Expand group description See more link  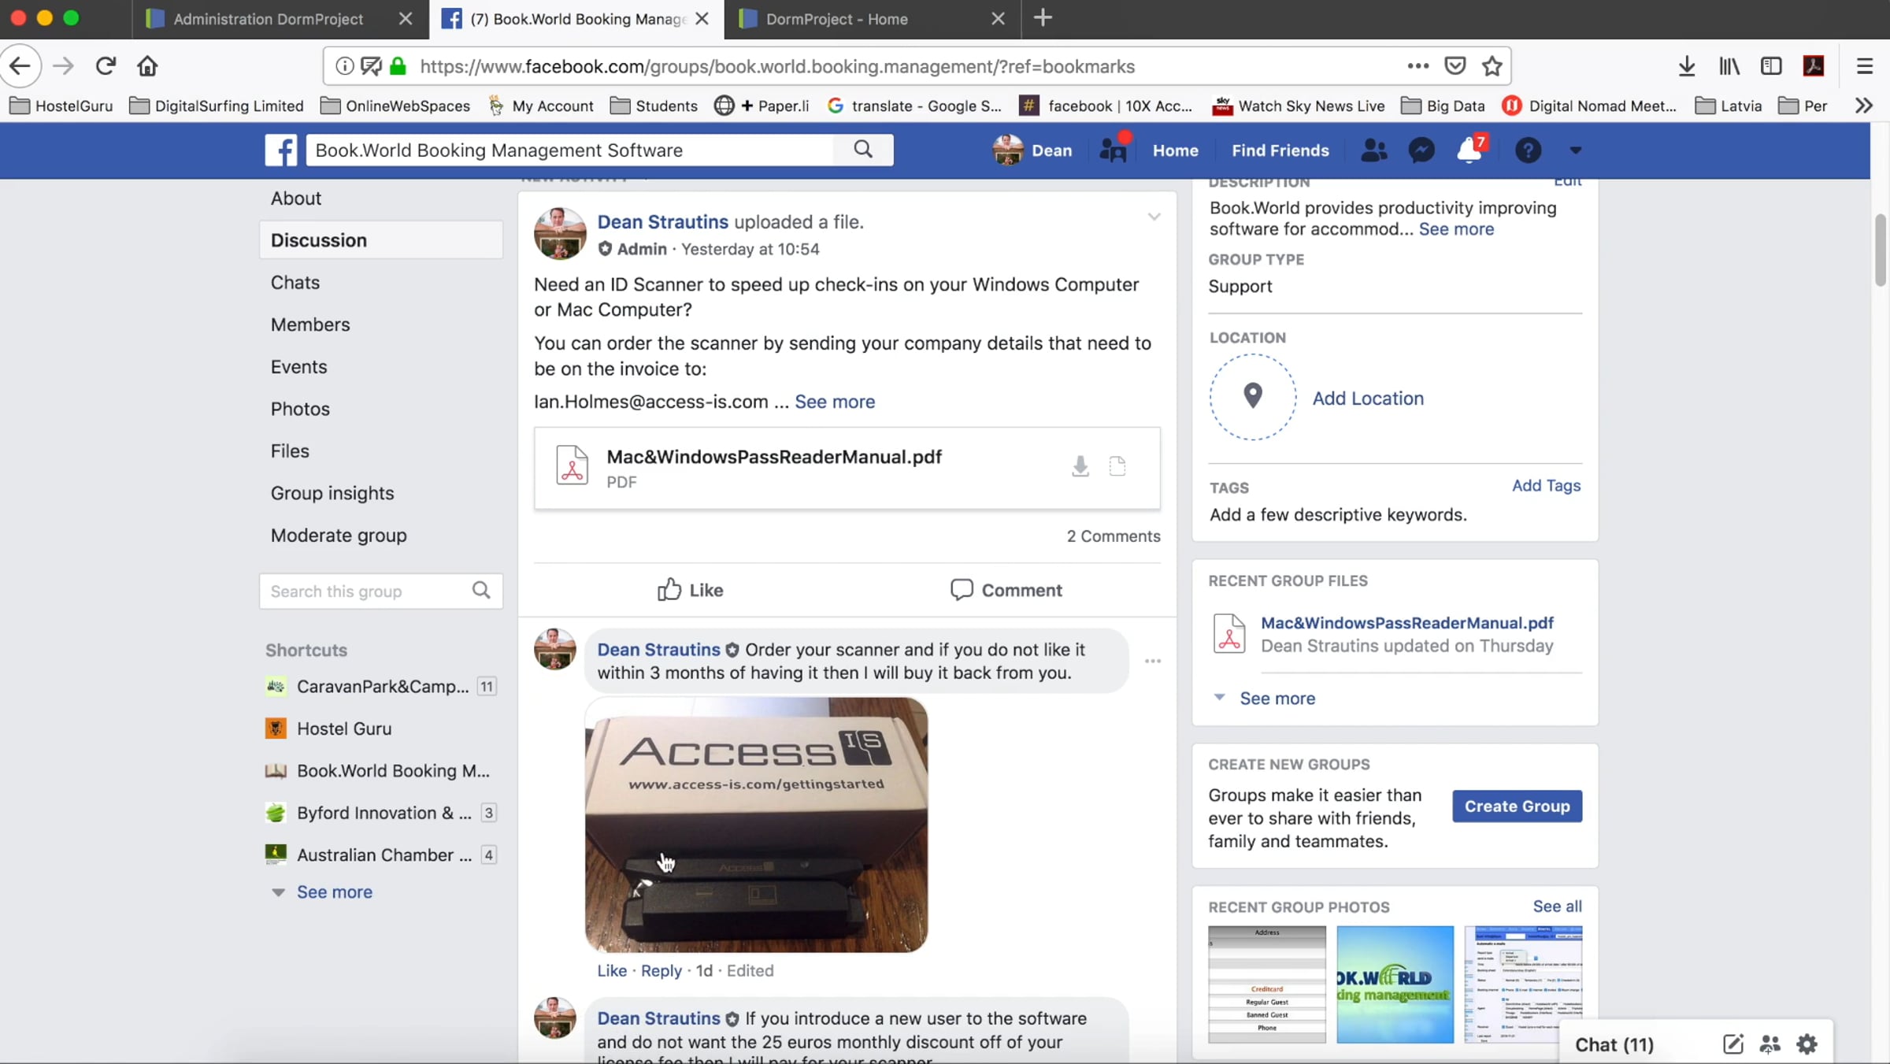1456,229
